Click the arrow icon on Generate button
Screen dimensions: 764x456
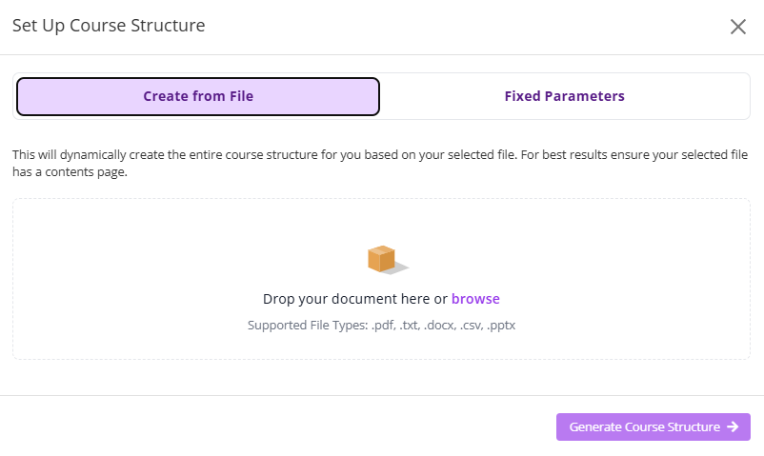tap(733, 427)
